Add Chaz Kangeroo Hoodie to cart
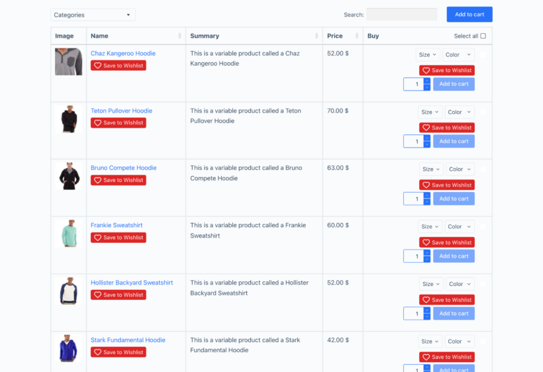This screenshot has height=372, width=543. (454, 84)
